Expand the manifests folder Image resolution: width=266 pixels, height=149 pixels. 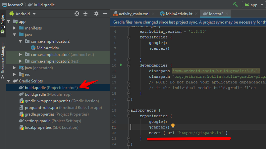15,28
